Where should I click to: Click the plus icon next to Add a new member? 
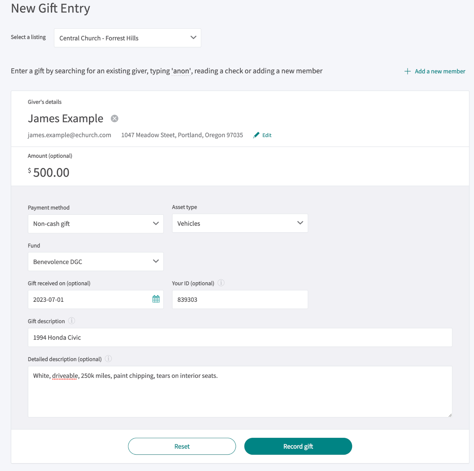(407, 71)
